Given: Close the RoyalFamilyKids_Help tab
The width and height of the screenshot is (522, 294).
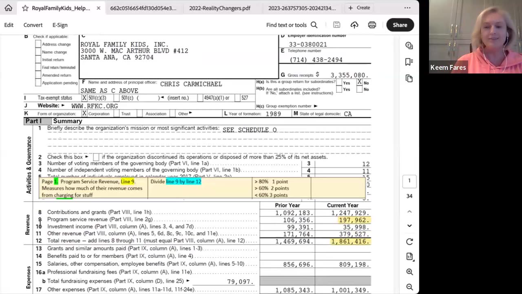Looking at the screenshot, I should (x=98, y=8).
